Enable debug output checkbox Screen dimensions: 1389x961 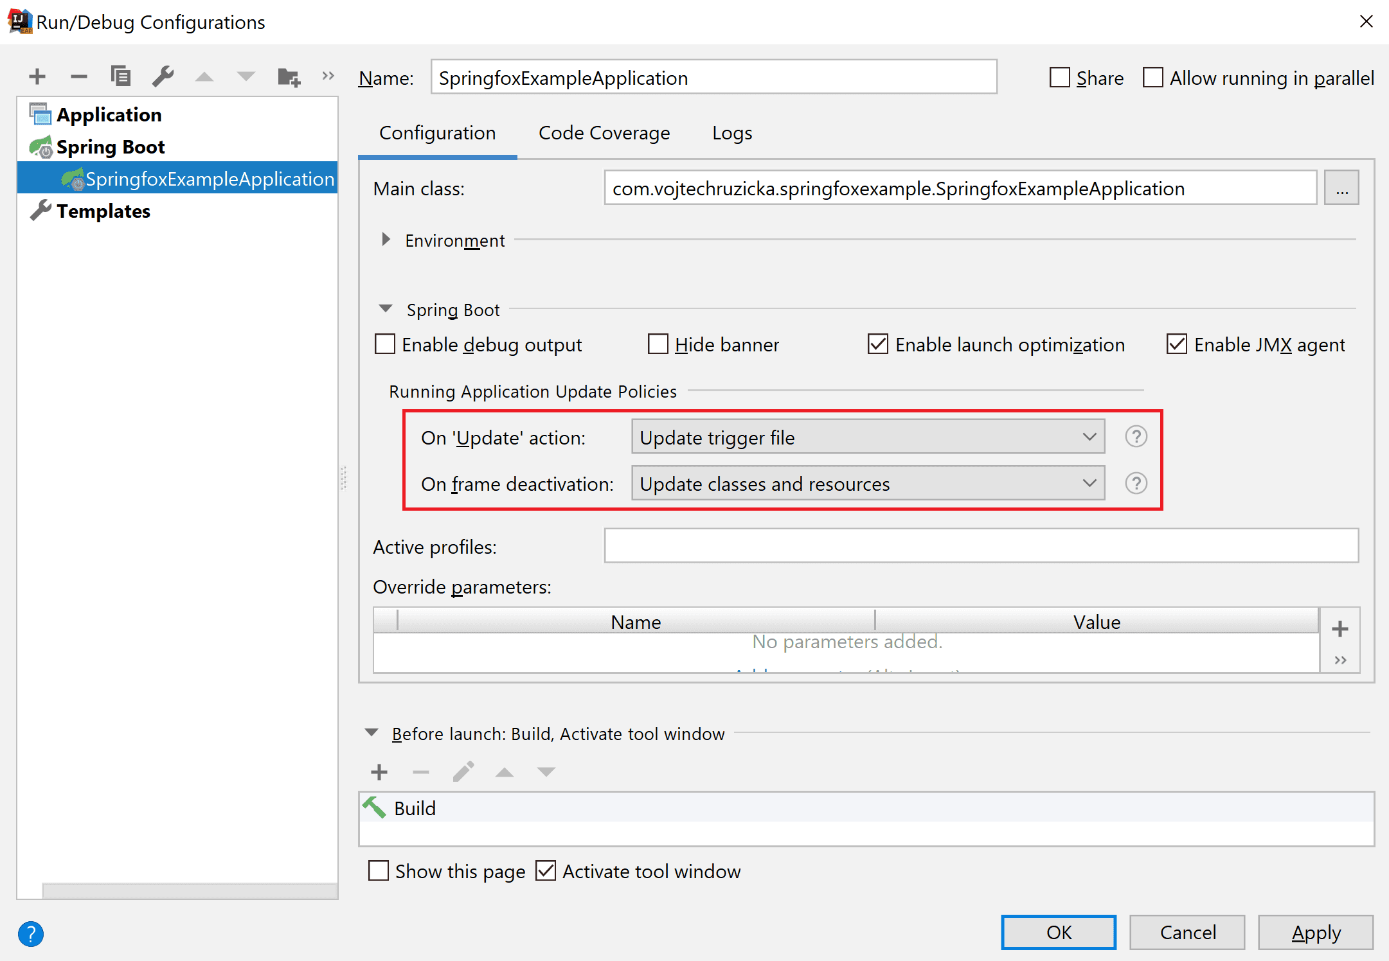point(385,344)
